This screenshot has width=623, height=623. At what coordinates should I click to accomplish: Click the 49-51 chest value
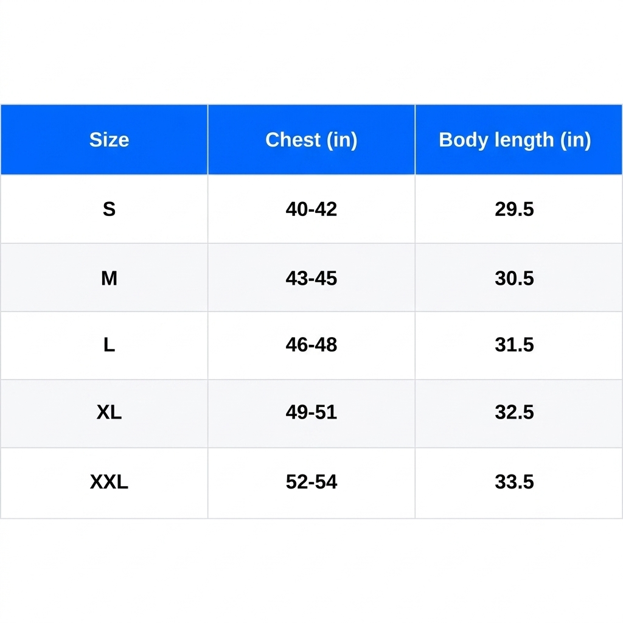point(311,412)
